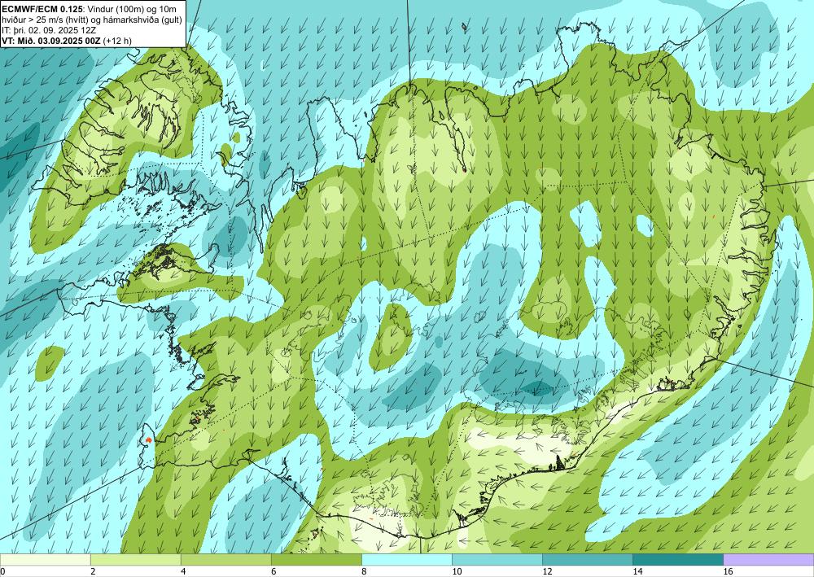
Task: Click the legend tick label '4'
Action: pyautogui.click(x=183, y=571)
